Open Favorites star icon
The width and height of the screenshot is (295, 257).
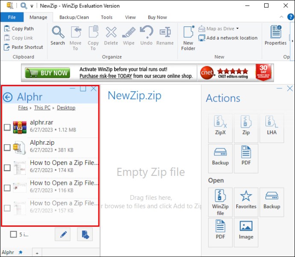coord(246,202)
